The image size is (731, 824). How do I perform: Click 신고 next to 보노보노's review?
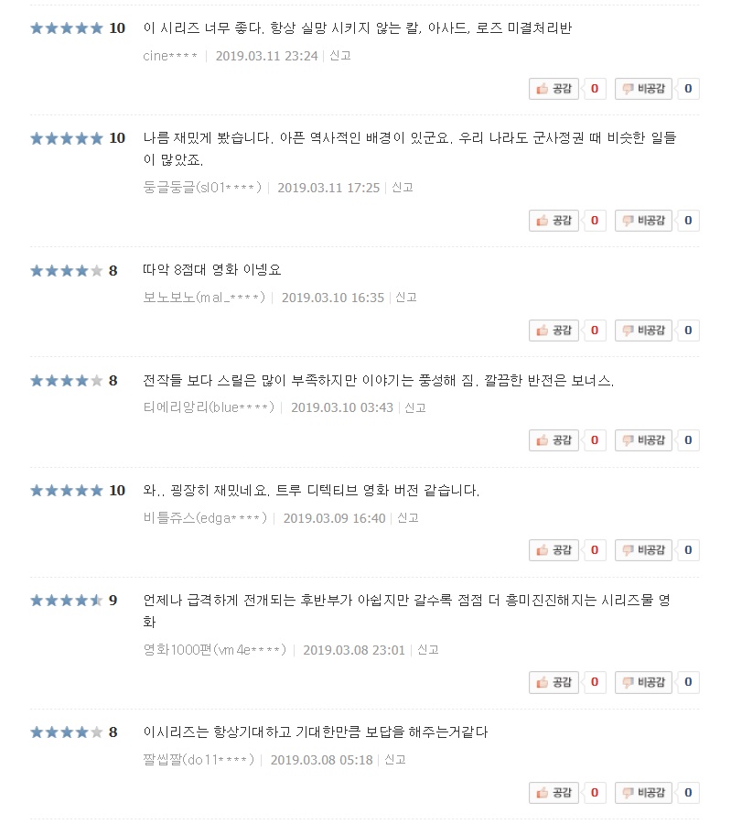[406, 298]
